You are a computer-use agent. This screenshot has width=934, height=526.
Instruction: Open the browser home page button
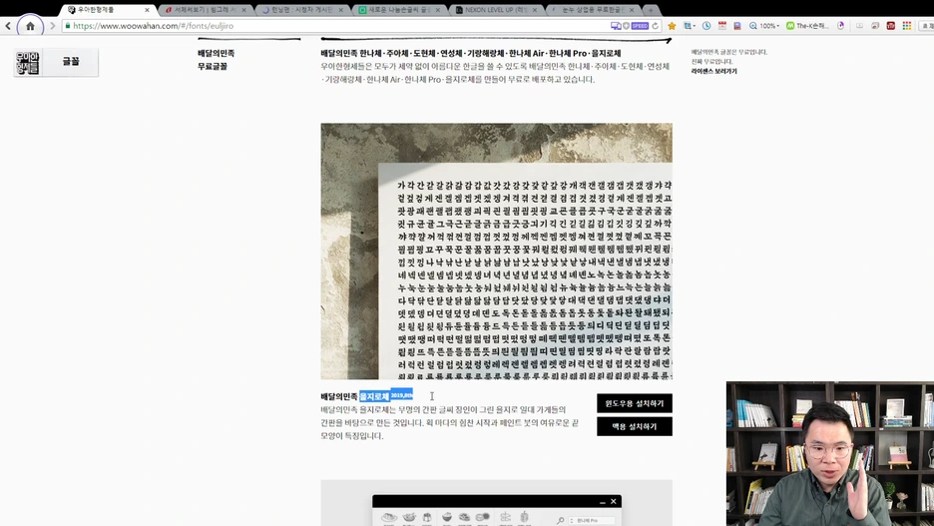pos(30,26)
